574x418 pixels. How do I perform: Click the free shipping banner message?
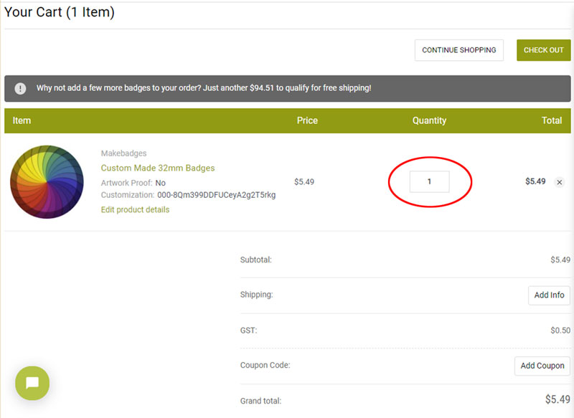204,89
